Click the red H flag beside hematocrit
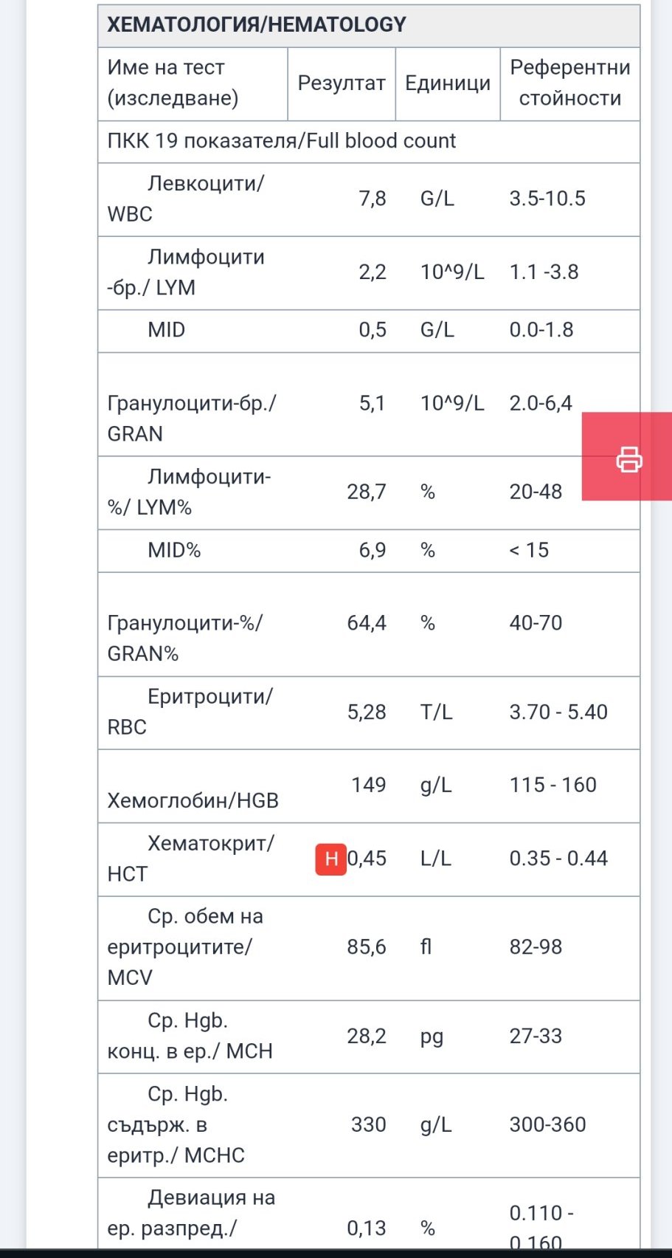This screenshot has width=672, height=1258. [x=331, y=859]
